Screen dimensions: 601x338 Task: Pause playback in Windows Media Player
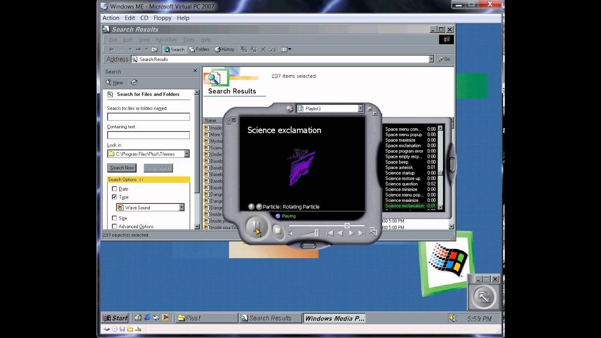click(256, 228)
